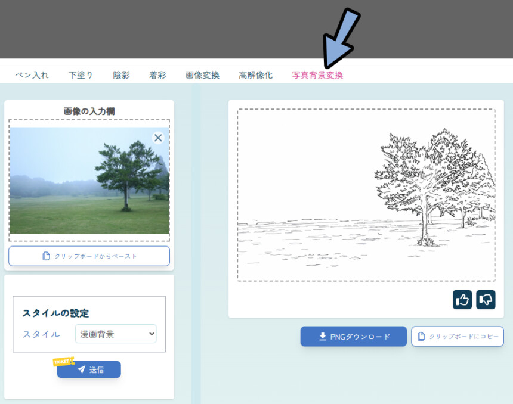This screenshot has width=513, height=404.
Task: Select the 陰影 tab
Action: (121, 75)
